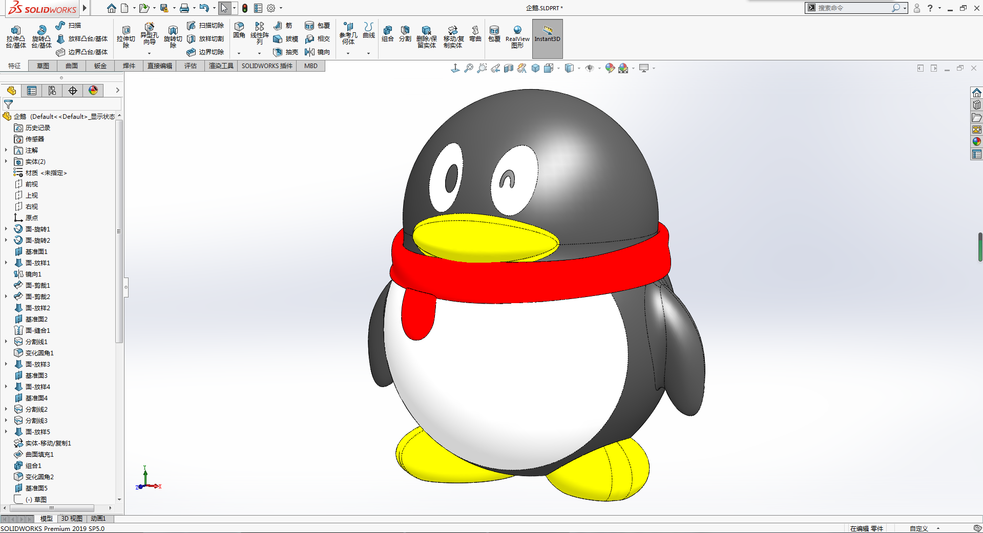This screenshot has height=533, width=983.
Task: Click the undo toolbar button
Action: [x=204, y=8]
